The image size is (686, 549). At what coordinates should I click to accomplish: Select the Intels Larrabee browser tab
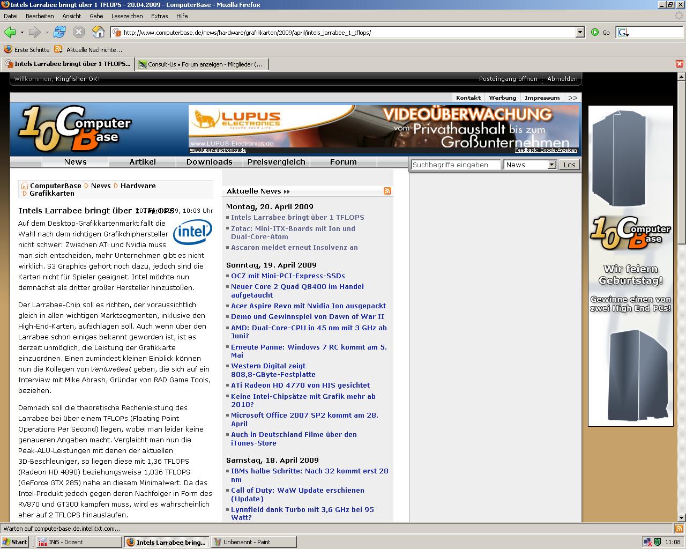point(68,64)
